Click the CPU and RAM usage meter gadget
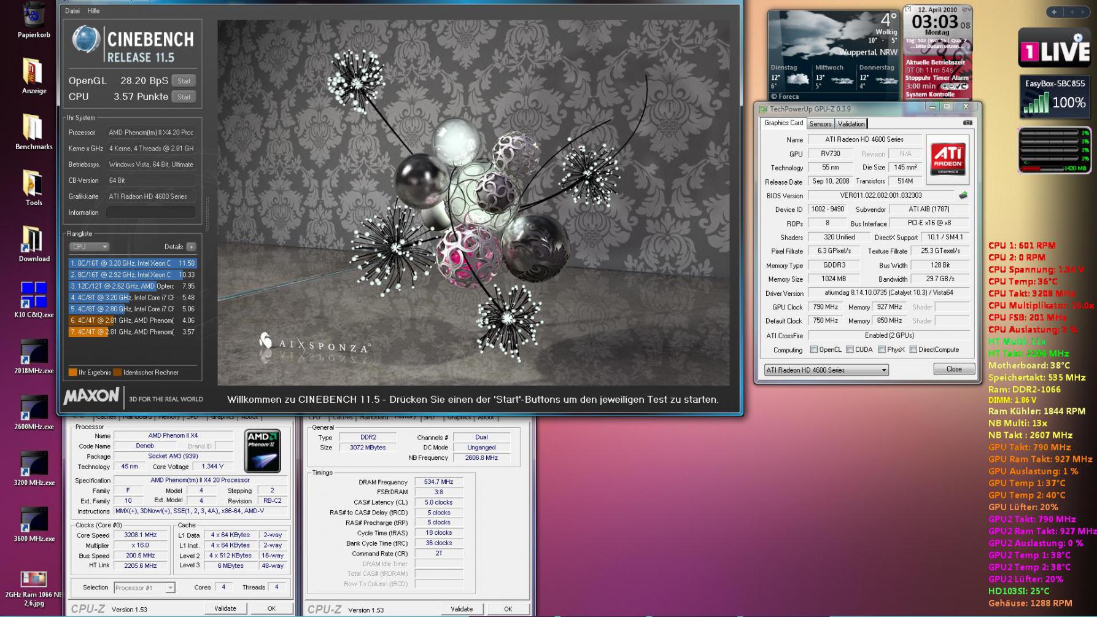Image resolution: width=1097 pixels, height=617 pixels. coord(1054,150)
